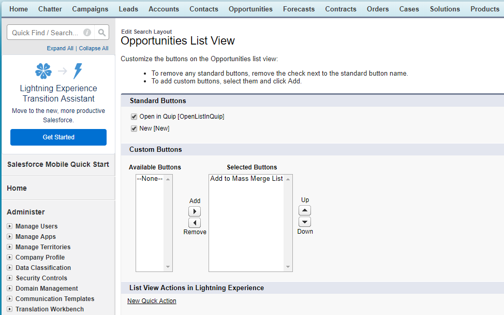This screenshot has height=315, width=504.
Task: Expand Communication Templates section
Action: pos(10,298)
